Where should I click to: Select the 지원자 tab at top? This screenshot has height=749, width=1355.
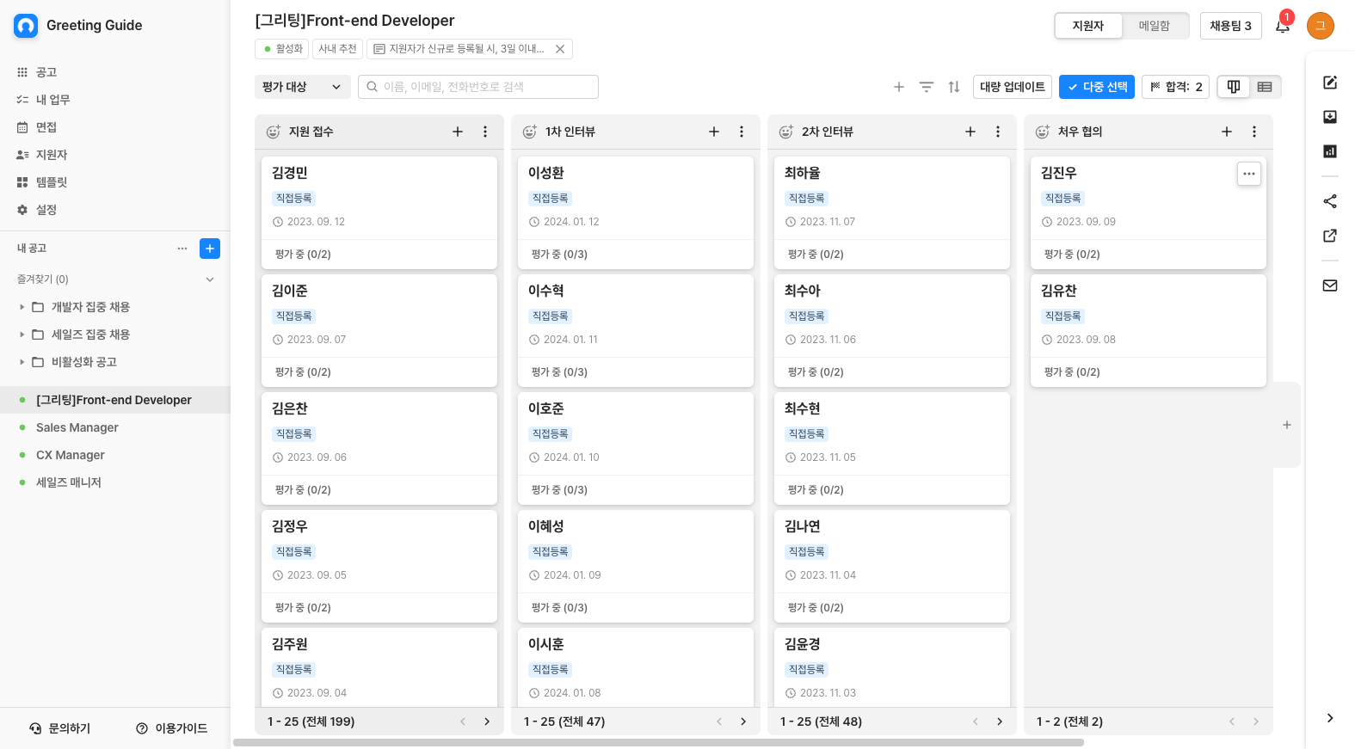coord(1088,26)
